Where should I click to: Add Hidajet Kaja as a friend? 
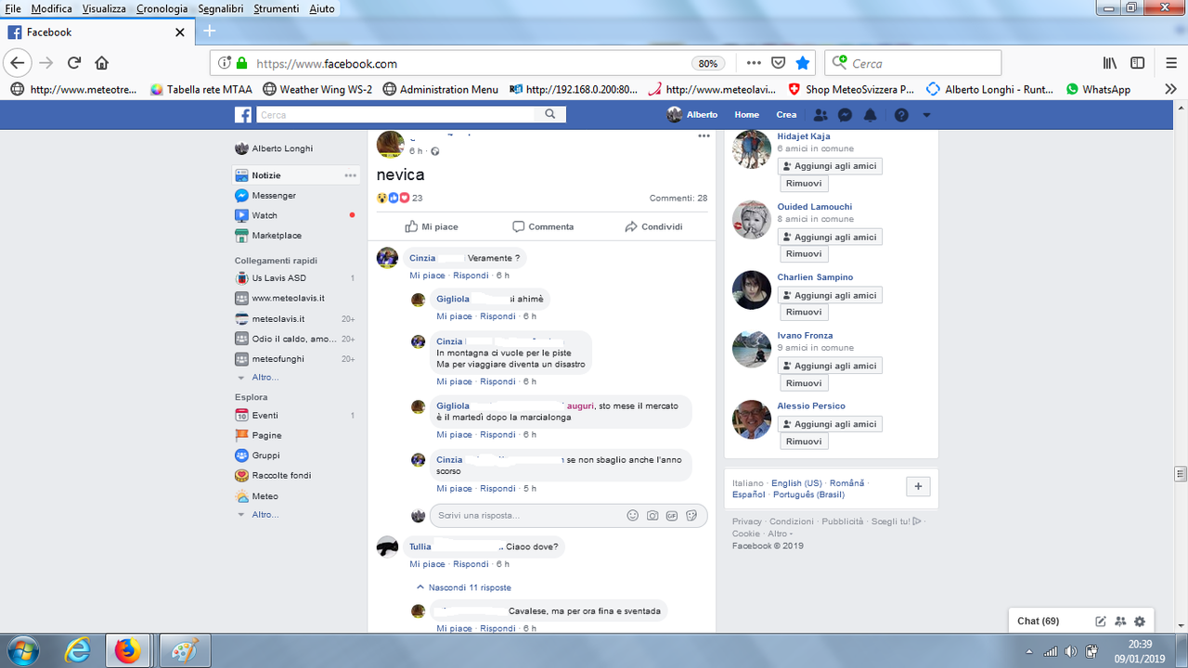830,166
